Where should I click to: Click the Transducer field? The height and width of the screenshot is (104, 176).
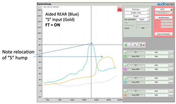(143, 25)
